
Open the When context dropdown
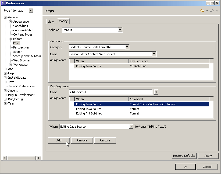click(x=131, y=127)
